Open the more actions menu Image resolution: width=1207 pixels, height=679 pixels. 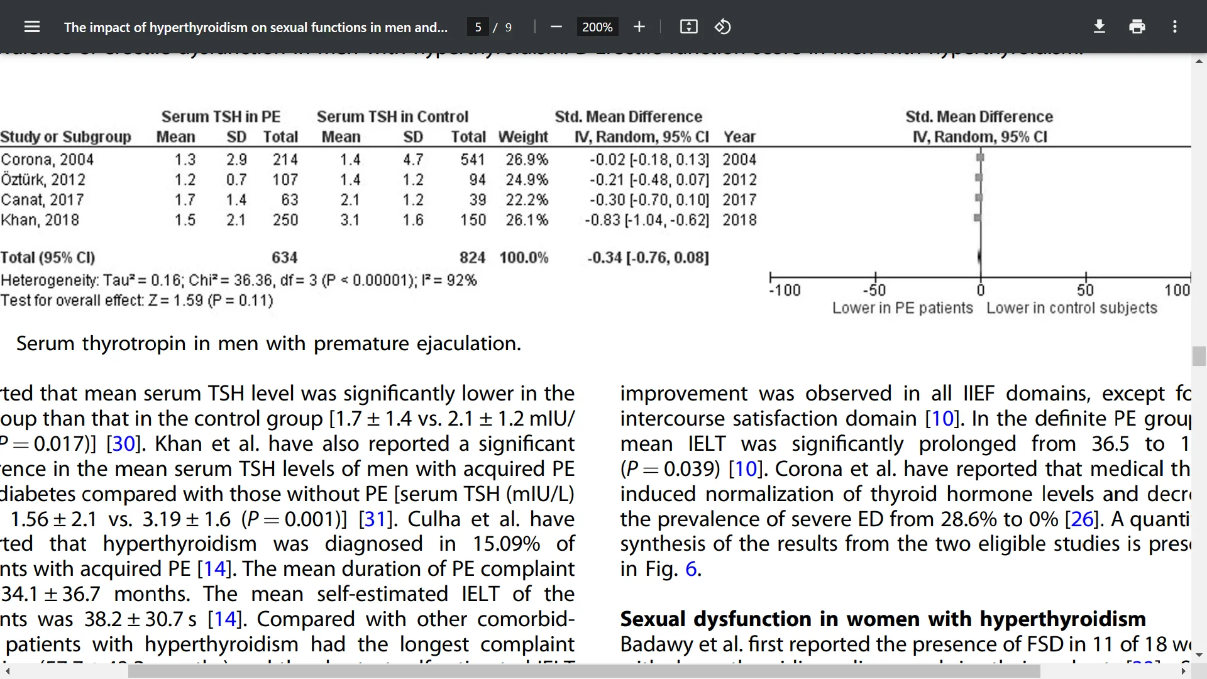(x=1175, y=27)
